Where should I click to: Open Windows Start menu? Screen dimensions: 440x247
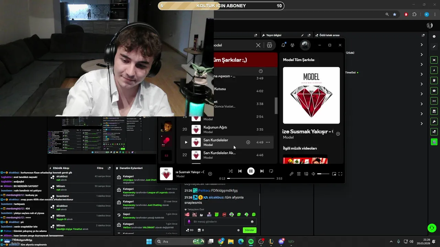point(149,242)
